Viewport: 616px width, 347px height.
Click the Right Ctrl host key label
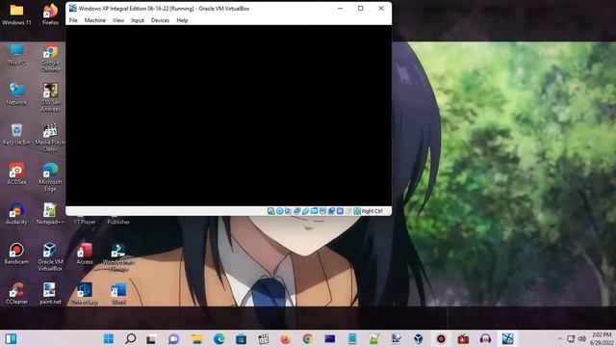pyautogui.click(x=372, y=211)
